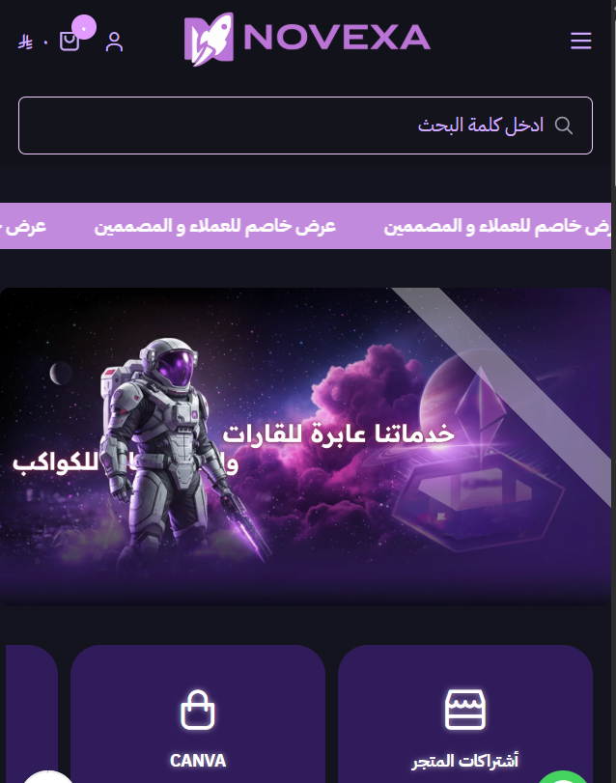This screenshot has height=783, width=616.
Task: Click the centered عرض خاص للعملاء و المصممين offer text
Action: tap(214, 226)
